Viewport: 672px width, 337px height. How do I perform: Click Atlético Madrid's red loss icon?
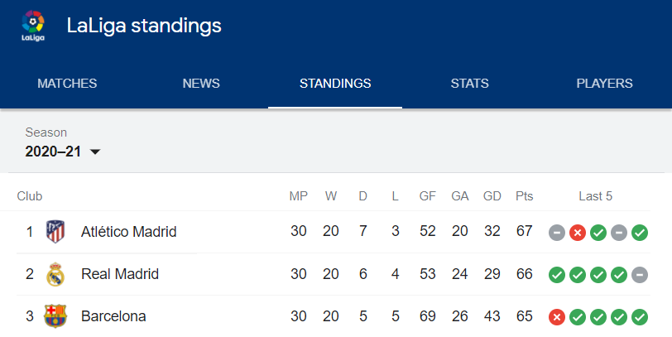click(578, 233)
